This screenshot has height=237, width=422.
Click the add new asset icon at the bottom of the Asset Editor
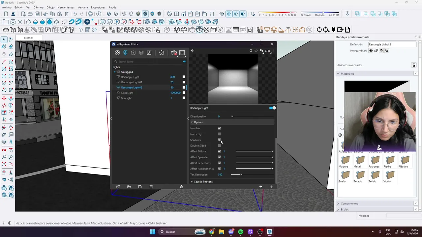[x=118, y=187]
